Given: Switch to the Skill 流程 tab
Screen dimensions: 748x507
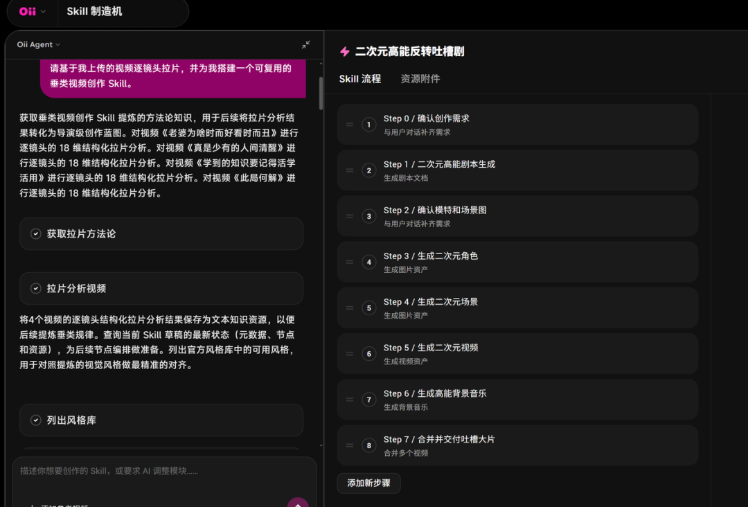Looking at the screenshot, I should pyautogui.click(x=359, y=79).
